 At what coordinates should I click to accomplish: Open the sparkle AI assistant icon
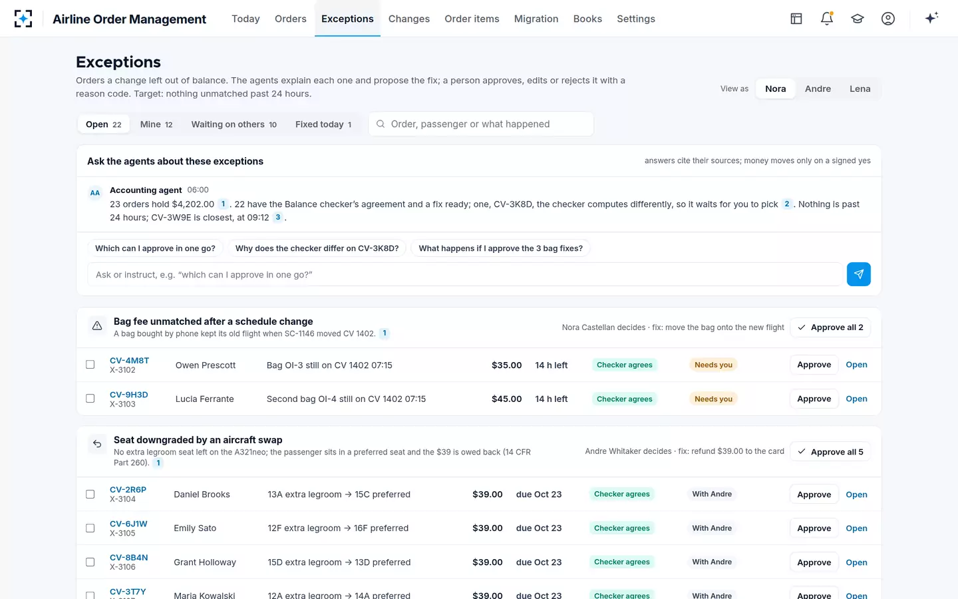click(x=931, y=18)
